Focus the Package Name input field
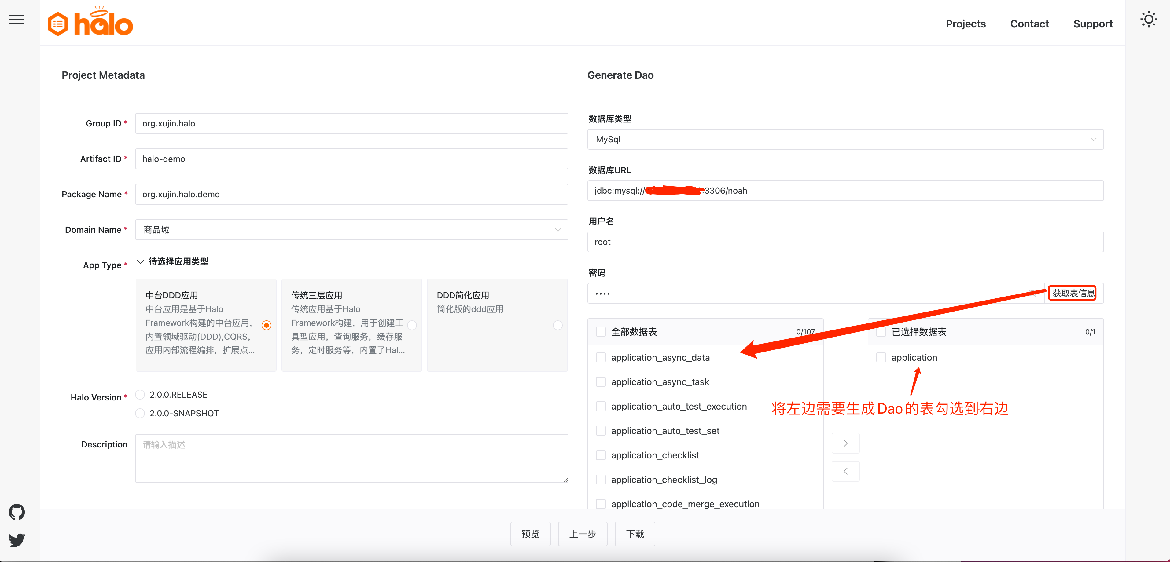Screen dimensions: 1170x562 click(x=351, y=194)
